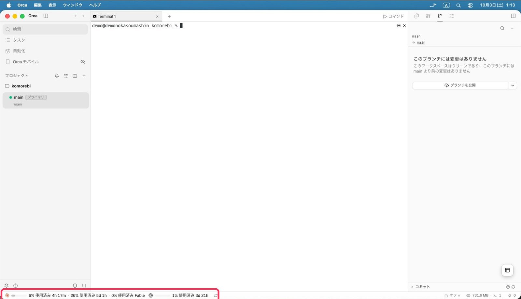
Task: Open the 自動化 sidebar item
Action: tap(46, 51)
